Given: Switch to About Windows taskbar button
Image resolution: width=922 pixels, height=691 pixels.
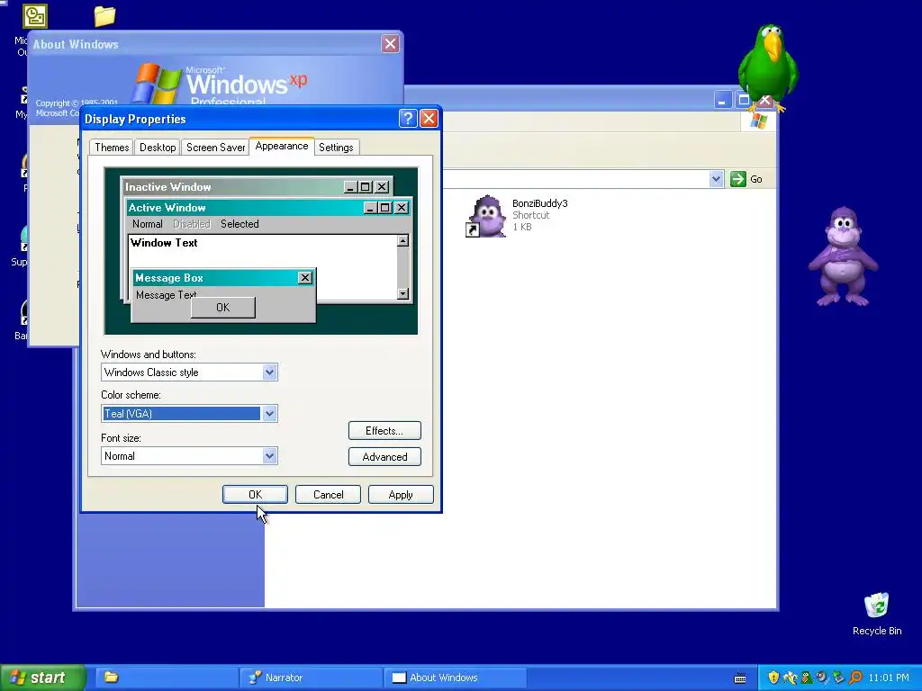Looking at the screenshot, I should coord(455,678).
